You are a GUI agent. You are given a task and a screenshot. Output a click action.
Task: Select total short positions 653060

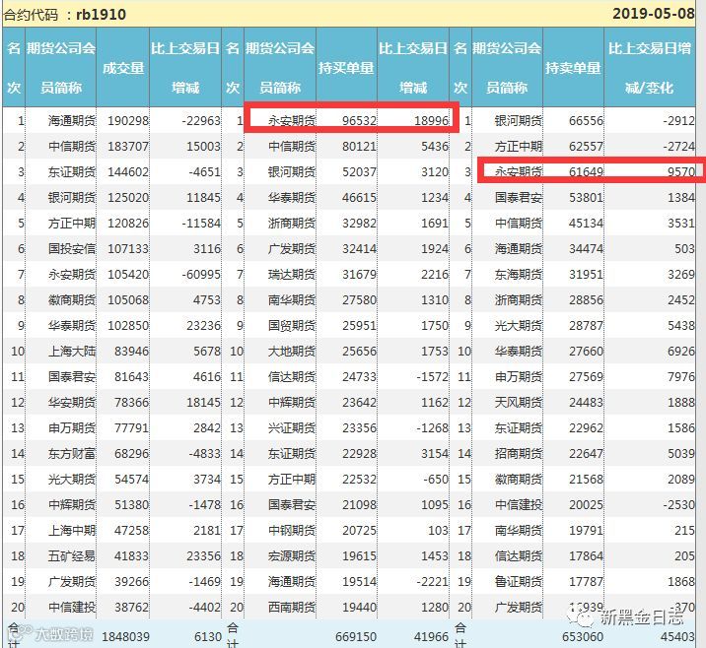click(583, 637)
